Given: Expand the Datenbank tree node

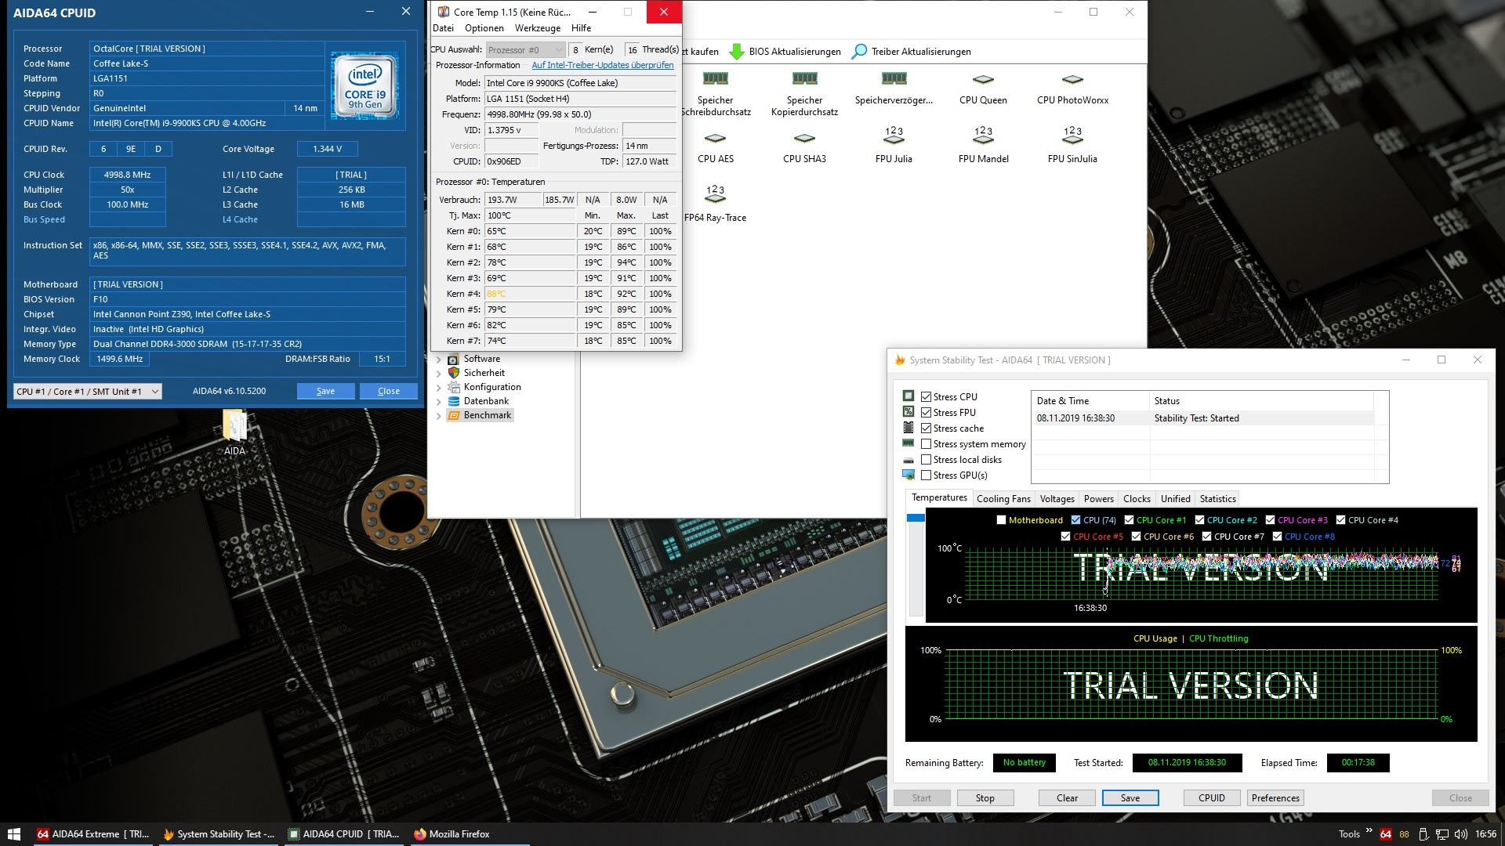Looking at the screenshot, I should coord(438,401).
